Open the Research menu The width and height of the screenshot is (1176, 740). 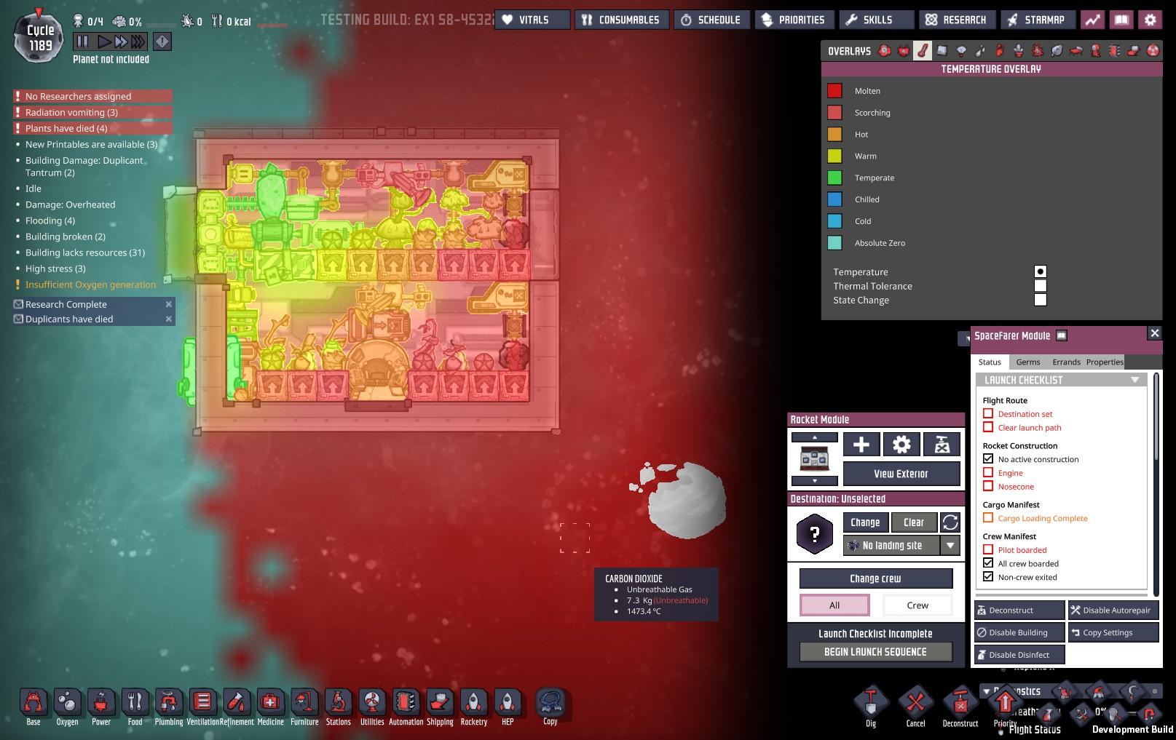coord(956,20)
